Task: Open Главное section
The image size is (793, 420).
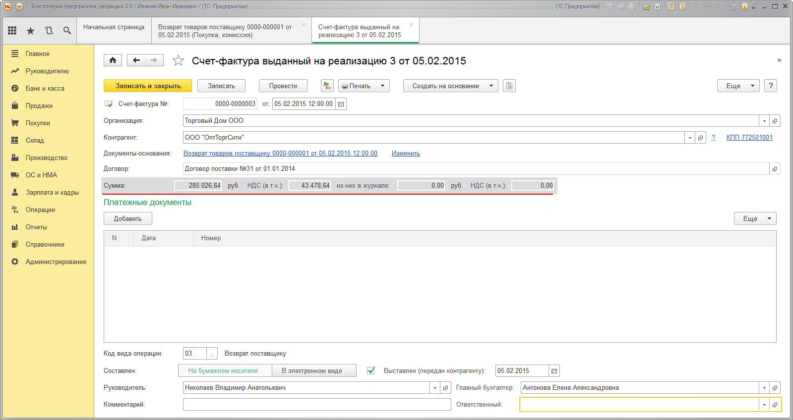Action: (38, 53)
